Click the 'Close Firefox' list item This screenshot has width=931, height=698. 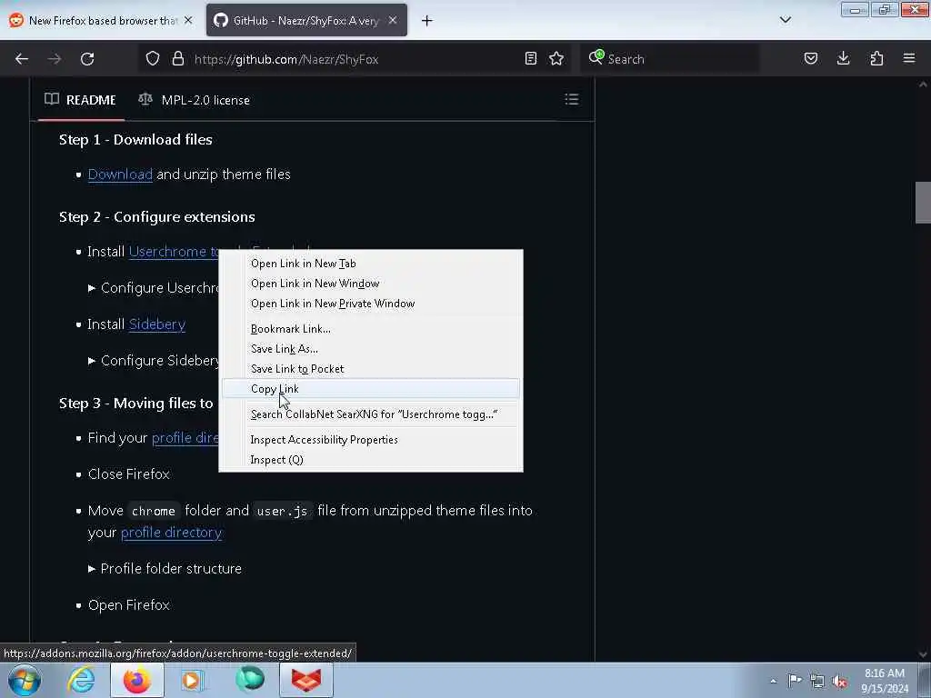coord(129,474)
